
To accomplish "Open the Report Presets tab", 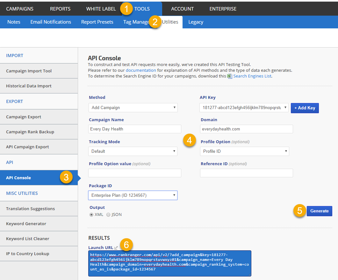I will click(97, 22).
